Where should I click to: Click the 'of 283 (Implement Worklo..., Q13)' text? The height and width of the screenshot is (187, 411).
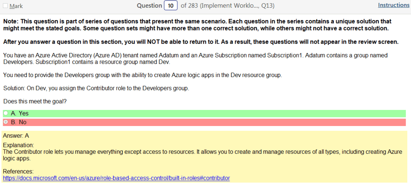[x=228, y=6]
